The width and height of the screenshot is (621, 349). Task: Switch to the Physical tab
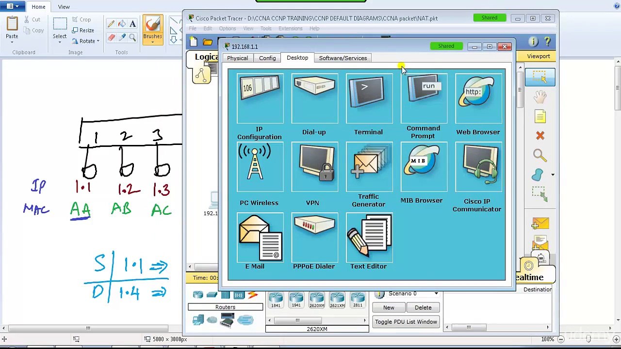point(237,58)
